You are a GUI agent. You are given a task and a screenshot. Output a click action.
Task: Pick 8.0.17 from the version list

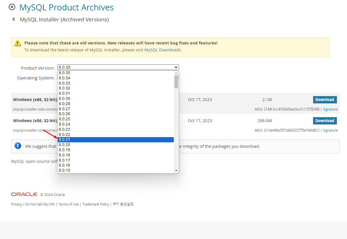point(116,160)
